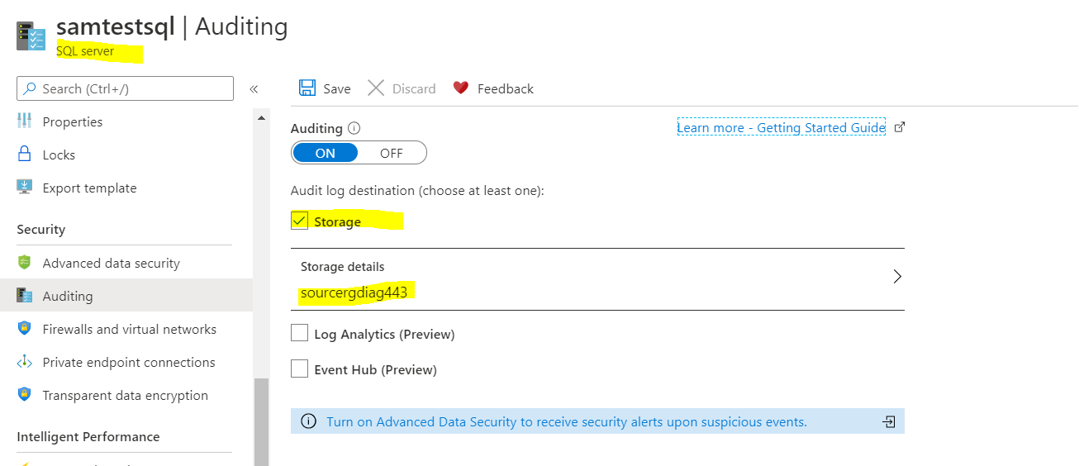Turn auditing OFF

pyautogui.click(x=392, y=153)
